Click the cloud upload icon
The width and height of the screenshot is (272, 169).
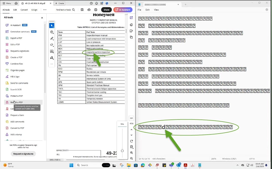pos(89,10)
